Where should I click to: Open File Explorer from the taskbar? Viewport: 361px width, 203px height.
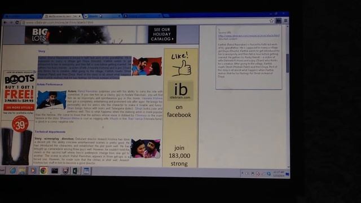[x=23, y=171]
